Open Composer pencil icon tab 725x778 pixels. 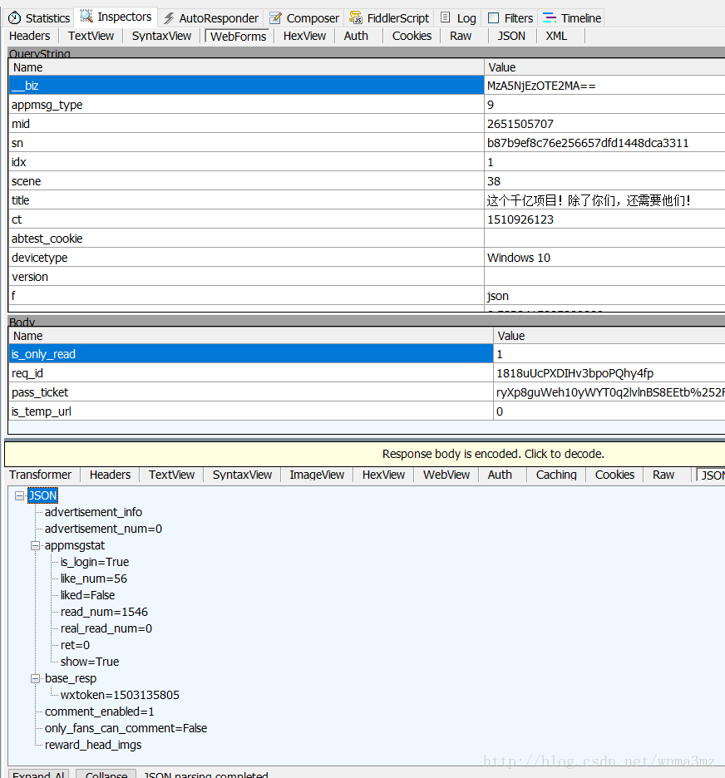pyautogui.click(x=275, y=18)
